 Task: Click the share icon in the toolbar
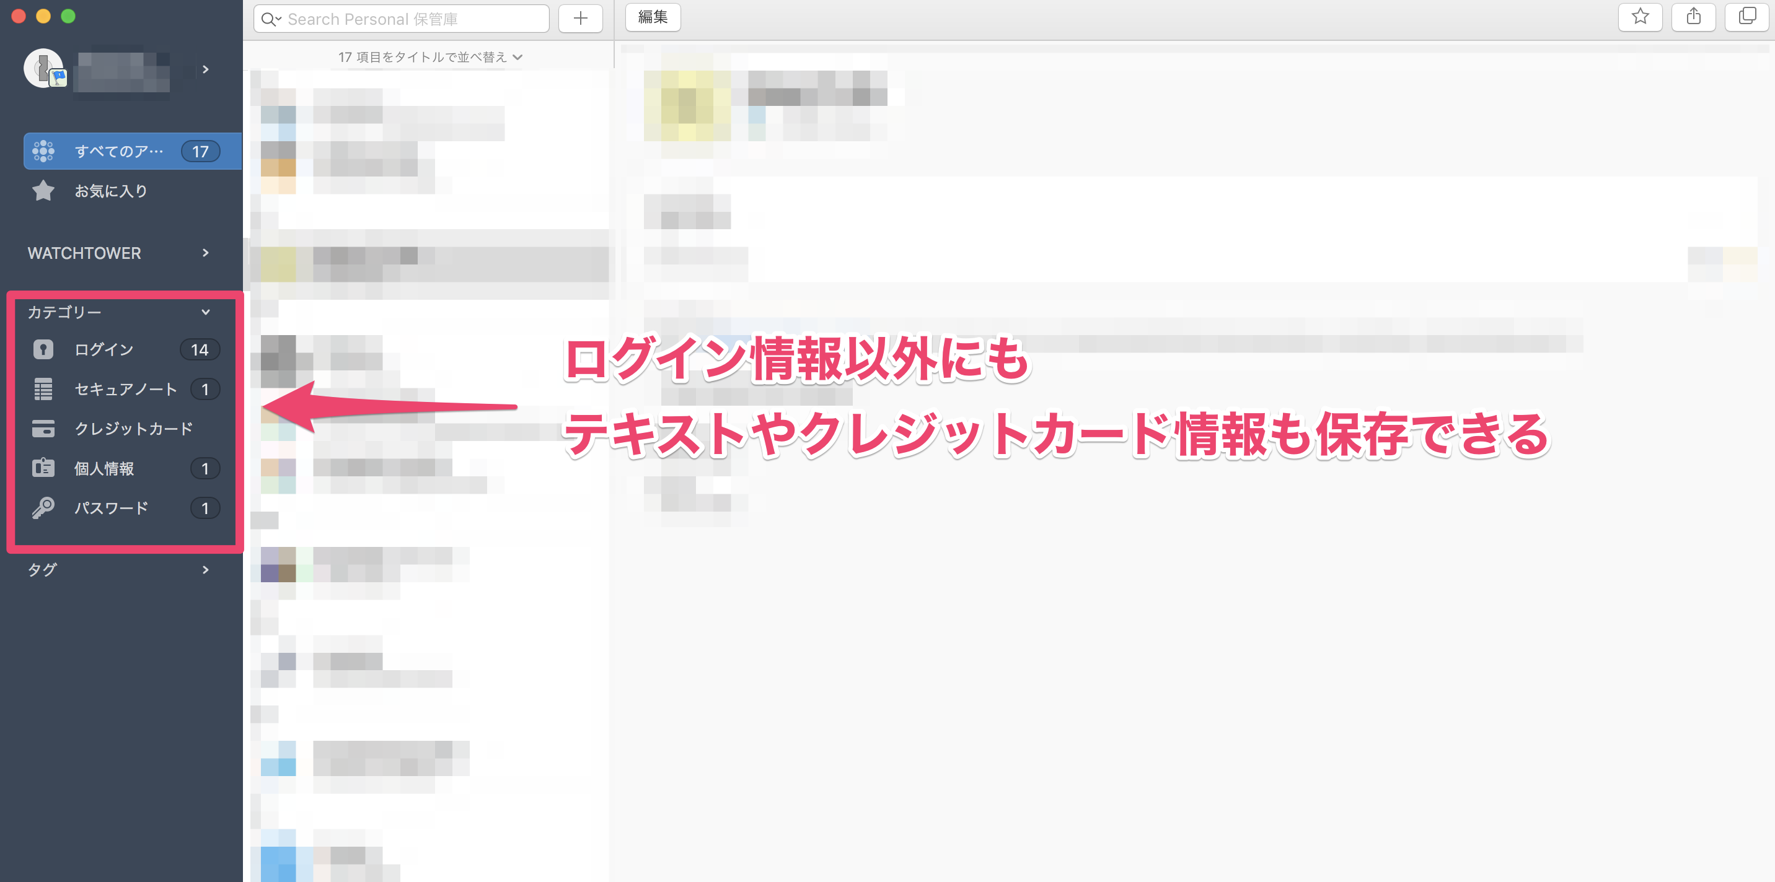(x=1694, y=17)
